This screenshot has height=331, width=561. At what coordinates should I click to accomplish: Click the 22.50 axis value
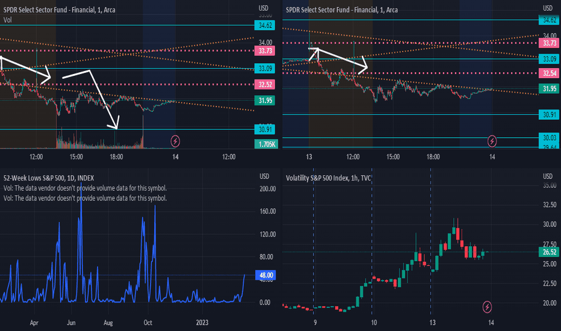pyautogui.click(x=550, y=283)
